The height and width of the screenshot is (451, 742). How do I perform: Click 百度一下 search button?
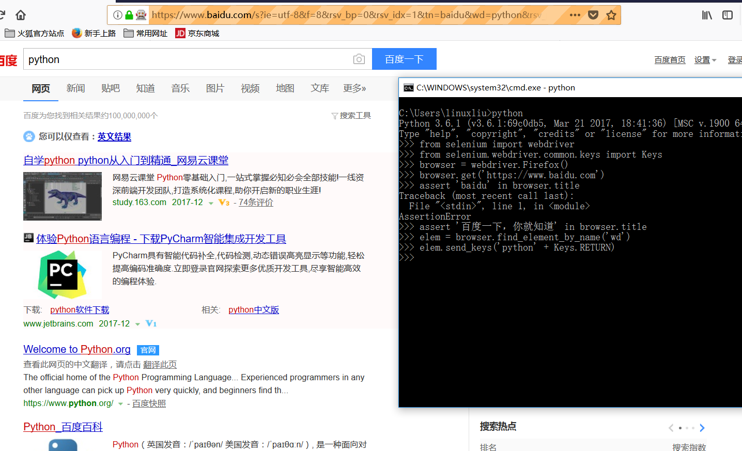click(x=404, y=59)
